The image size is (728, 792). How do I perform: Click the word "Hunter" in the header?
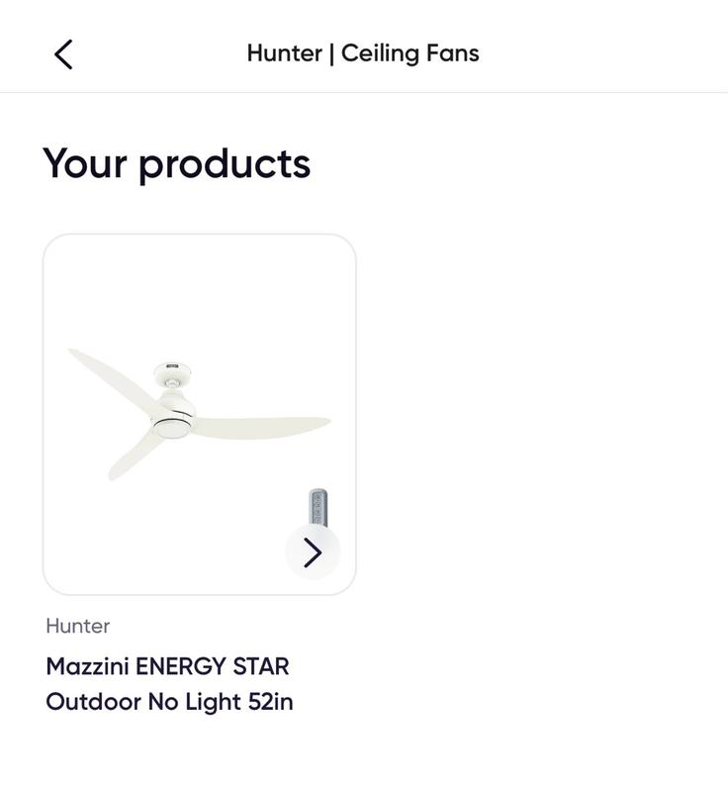coord(284,53)
